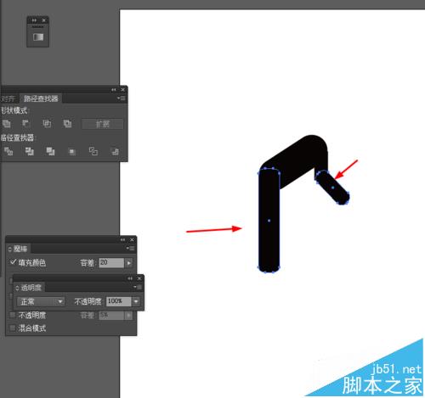The width and height of the screenshot is (425, 398).
Task: Collapse the 透明度 panel with double arrows
Action: pyautogui.click(x=130, y=278)
